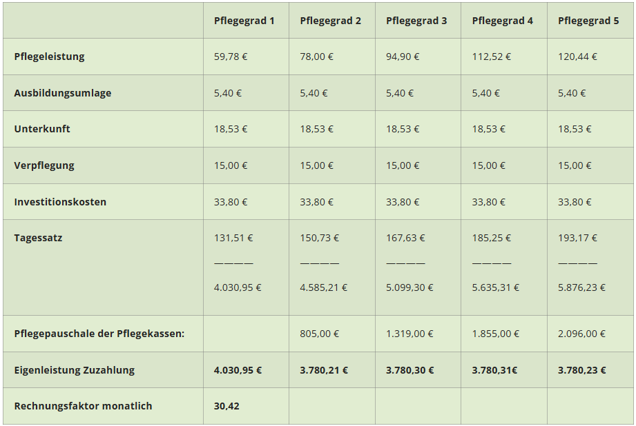The width and height of the screenshot is (636, 426).
Task: Select the Investitionskosten row label
Action: (x=60, y=202)
